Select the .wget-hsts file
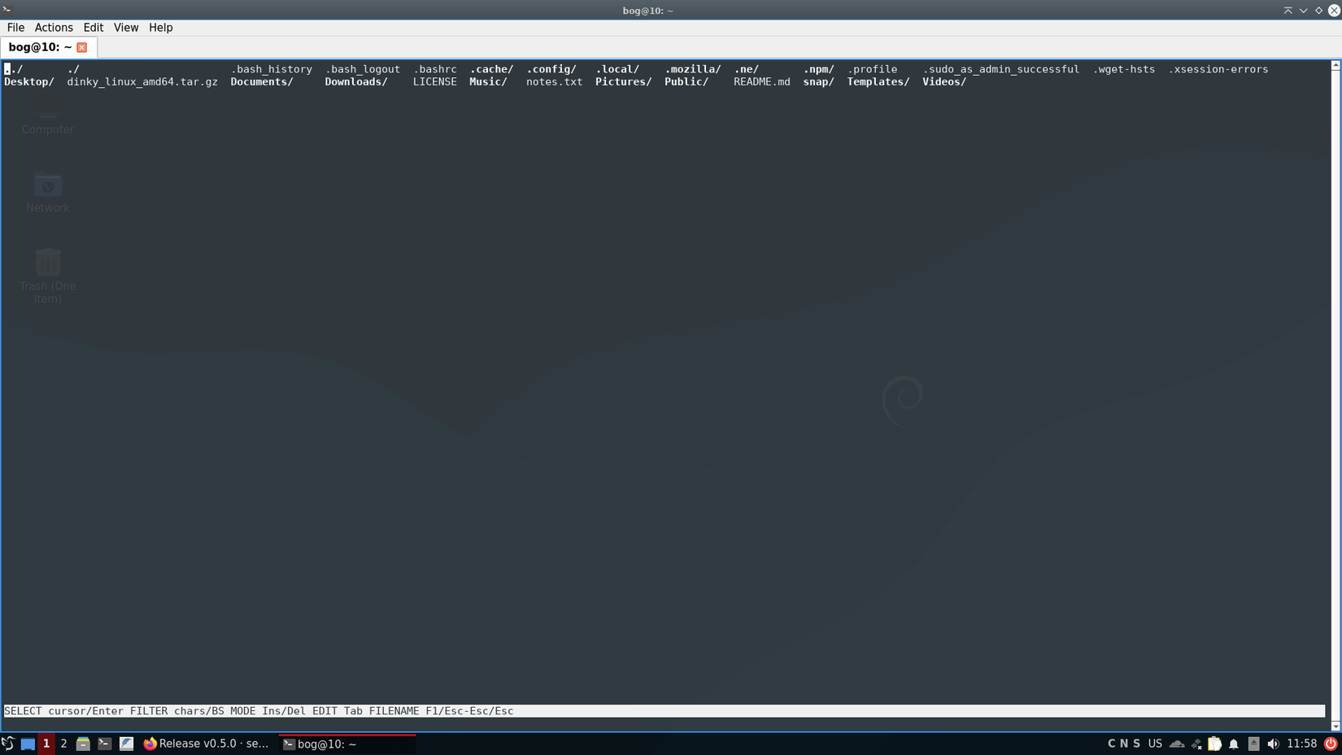The image size is (1342, 755). point(1124,69)
